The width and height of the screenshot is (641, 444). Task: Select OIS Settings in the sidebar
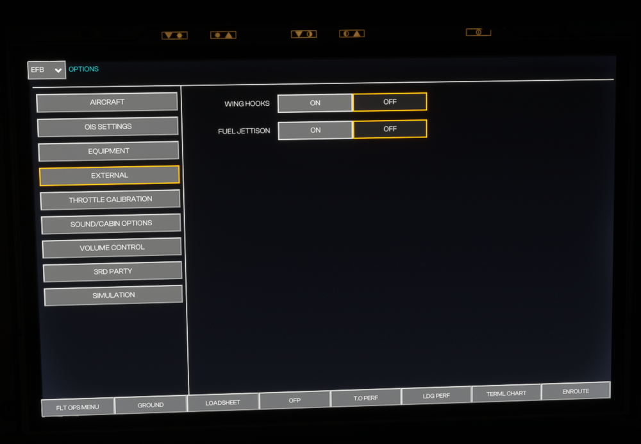[x=108, y=126]
